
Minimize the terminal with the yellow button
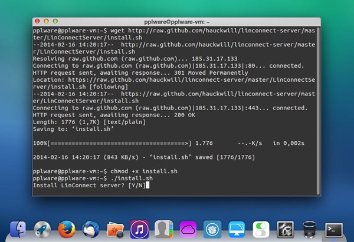tap(46, 21)
